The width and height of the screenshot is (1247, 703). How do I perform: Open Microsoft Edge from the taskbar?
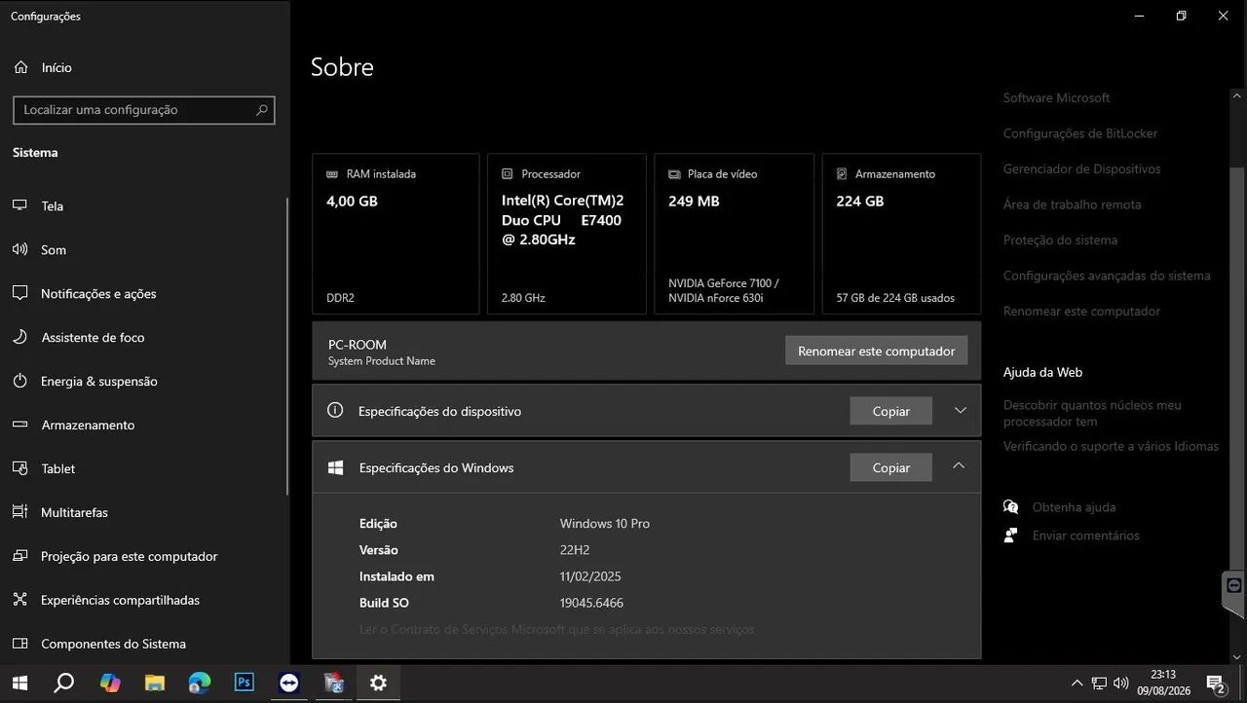click(x=200, y=684)
